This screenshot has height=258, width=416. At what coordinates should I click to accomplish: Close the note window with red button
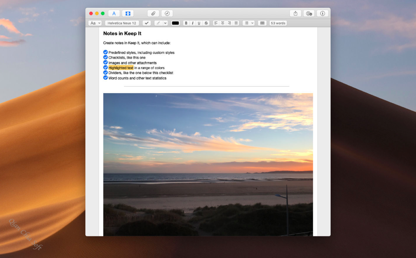click(x=91, y=14)
